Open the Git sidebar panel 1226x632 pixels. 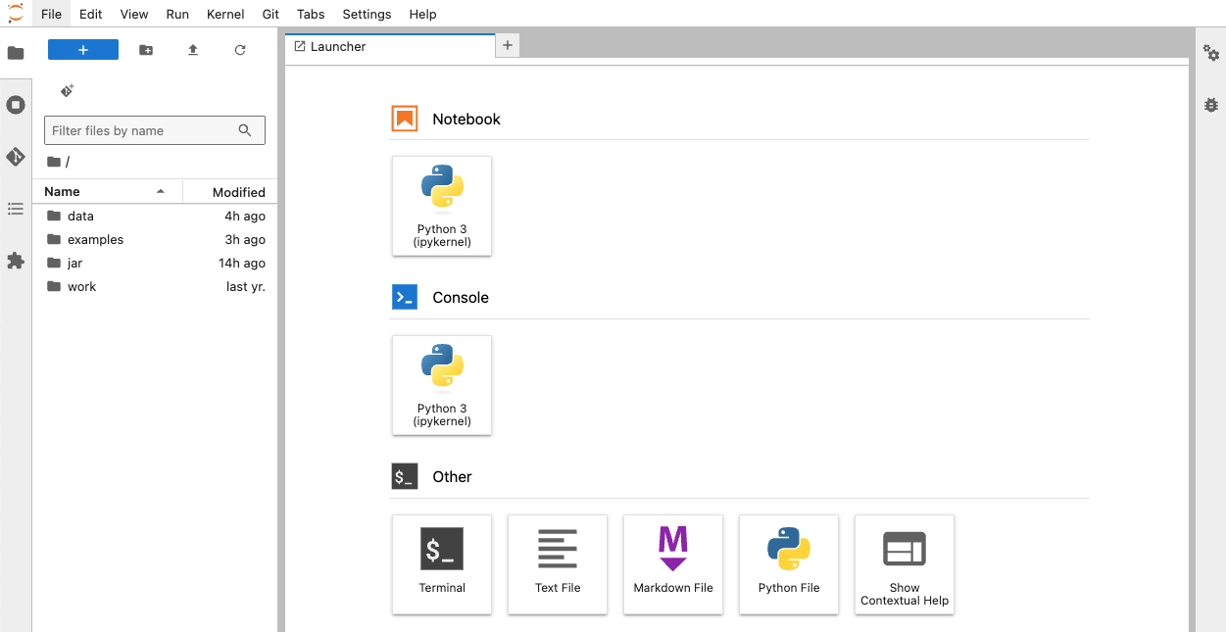coord(16,157)
